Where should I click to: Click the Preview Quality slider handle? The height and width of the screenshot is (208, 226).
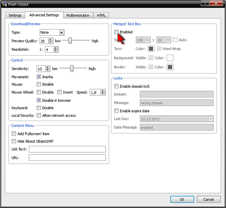click(70, 41)
